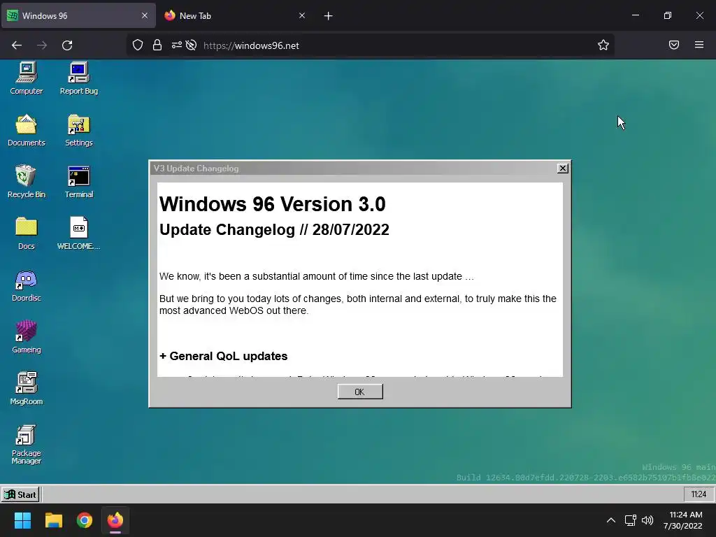Click the tracking protection shield icon

[138, 45]
